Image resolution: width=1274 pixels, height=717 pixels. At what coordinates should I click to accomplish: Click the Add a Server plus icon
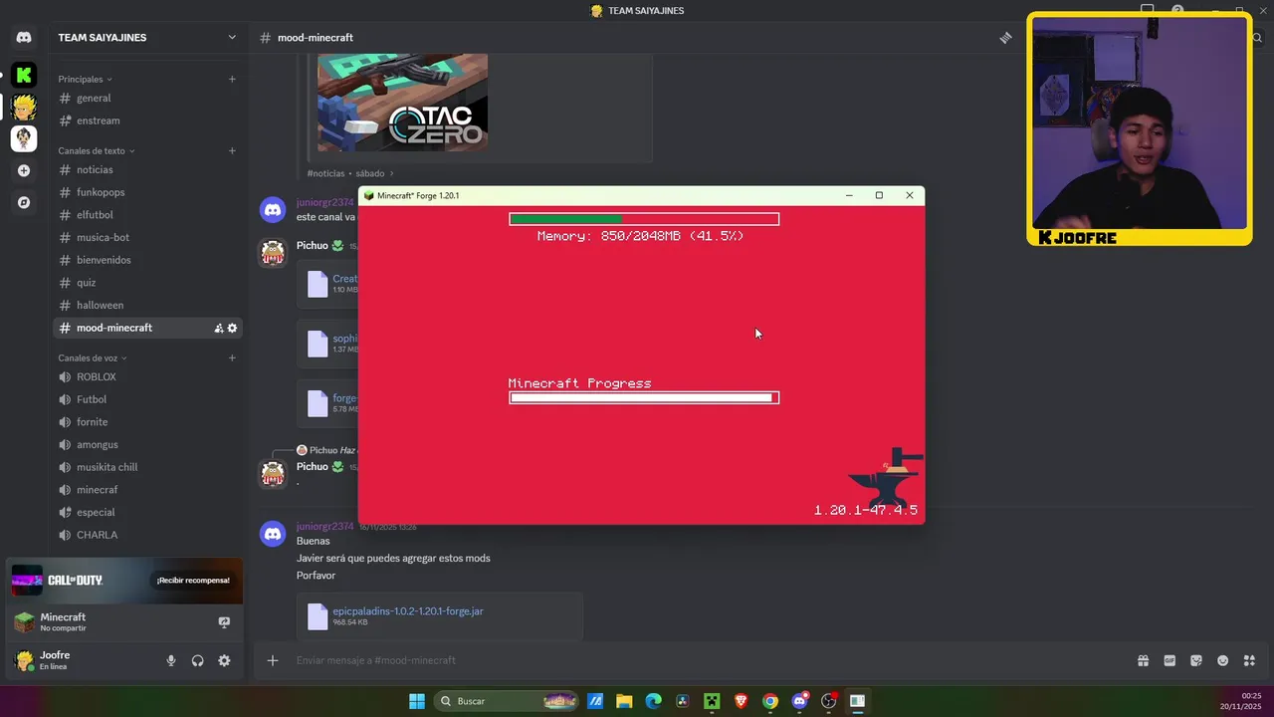[24, 170]
